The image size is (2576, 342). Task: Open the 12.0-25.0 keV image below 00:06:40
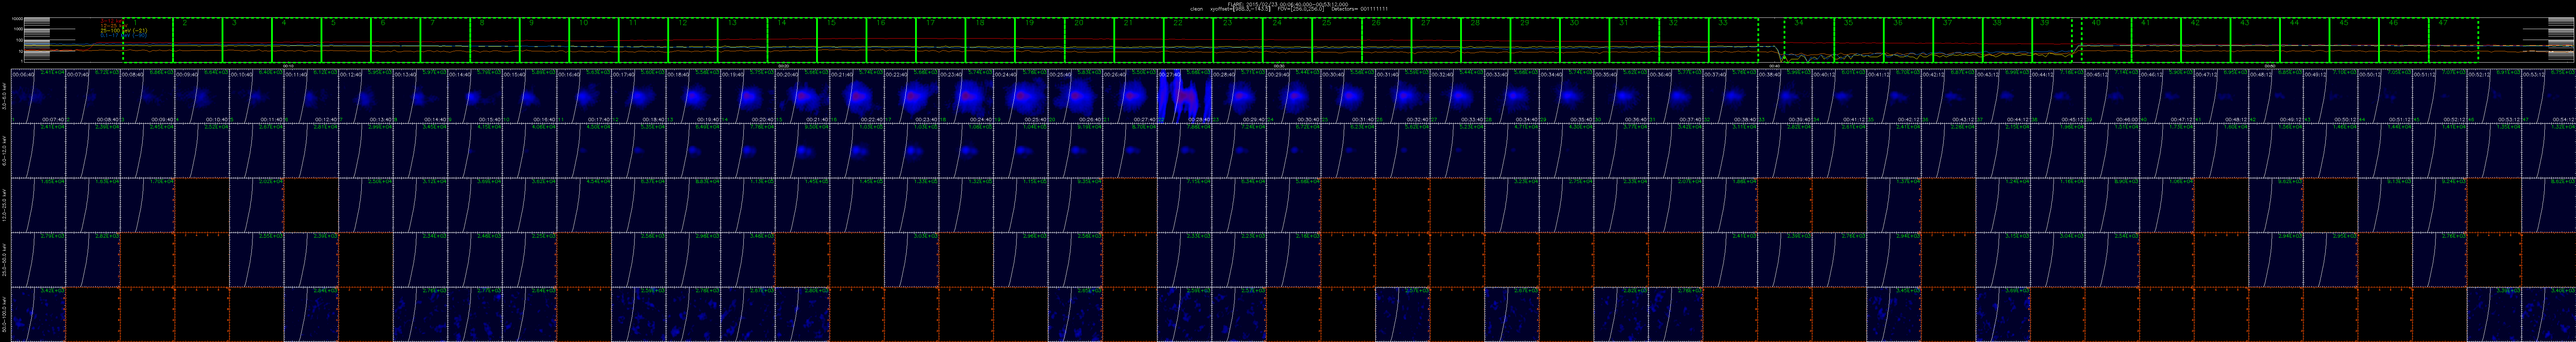38,205
